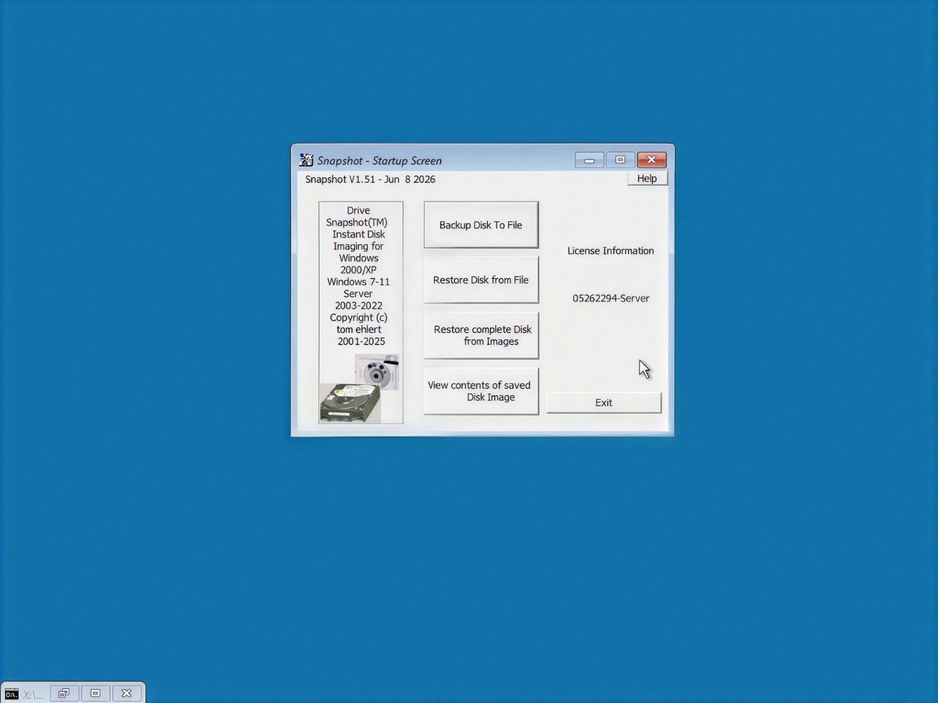This screenshot has width=938, height=703.
Task: Select Restore complete Disk from Images
Action: 481,335
